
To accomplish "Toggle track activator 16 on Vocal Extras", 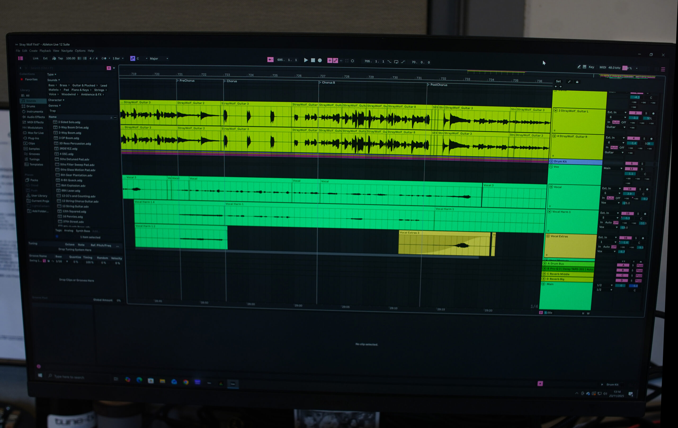I will [x=625, y=238].
